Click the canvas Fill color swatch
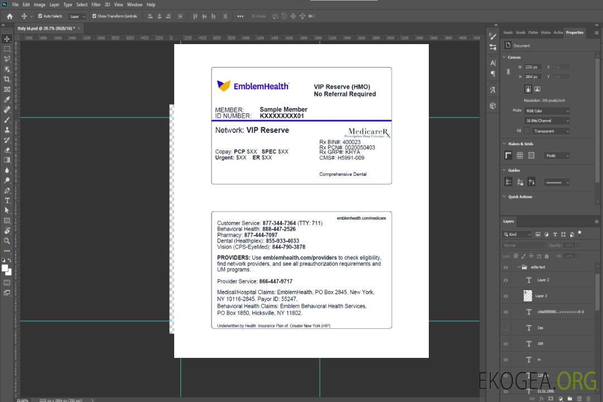The image size is (603, 402). pyautogui.click(x=527, y=131)
